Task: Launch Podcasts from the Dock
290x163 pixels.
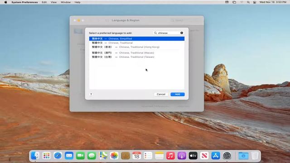Action: [x=182, y=156]
